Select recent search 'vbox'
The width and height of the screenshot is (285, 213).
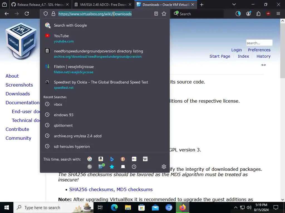(105, 104)
